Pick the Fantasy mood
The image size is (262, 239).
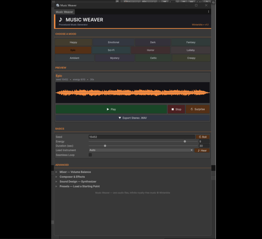pyautogui.click(x=191, y=42)
